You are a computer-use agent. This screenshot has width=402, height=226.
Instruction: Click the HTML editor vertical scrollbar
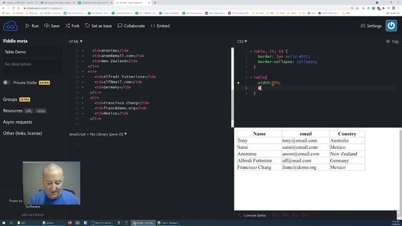coord(232,87)
